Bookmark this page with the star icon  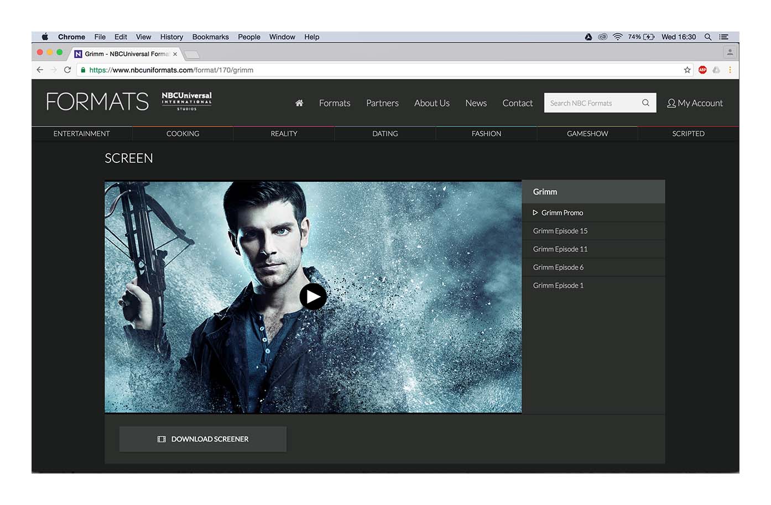(x=687, y=70)
